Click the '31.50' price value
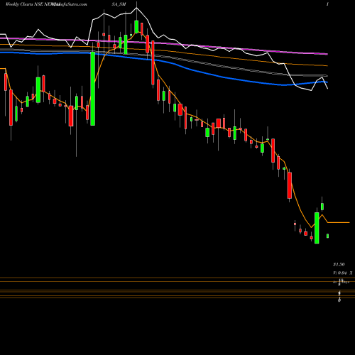The image size is (355, 355). pyautogui.click(x=339, y=264)
